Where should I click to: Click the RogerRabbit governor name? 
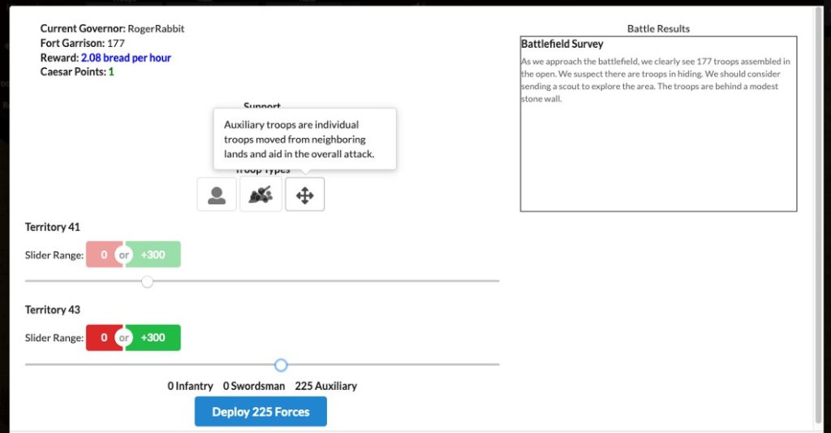tap(156, 28)
